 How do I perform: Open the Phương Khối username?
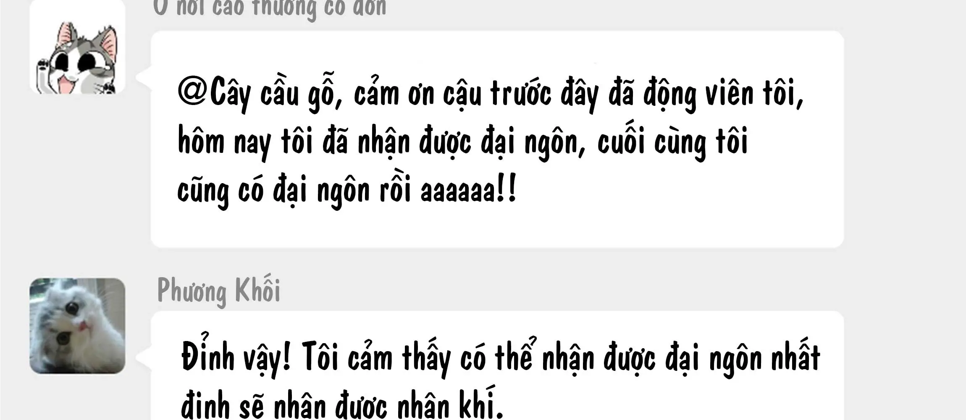pyautogui.click(x=219, y=291)
